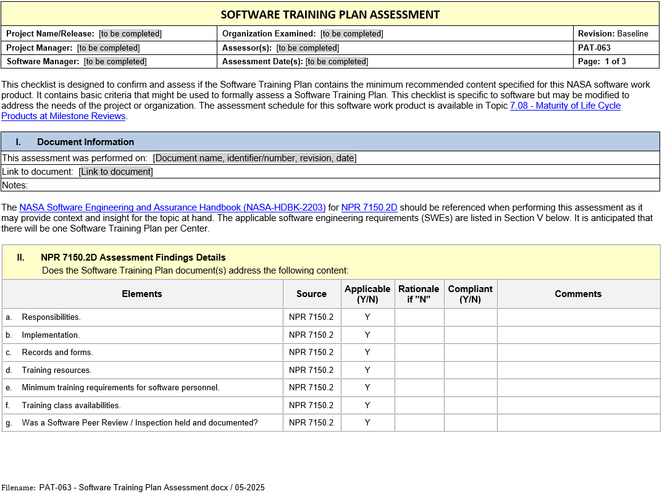Click the Comments cell for Training class availabilities
Viewport: 662px width, 494px height.
click(578, 406)
